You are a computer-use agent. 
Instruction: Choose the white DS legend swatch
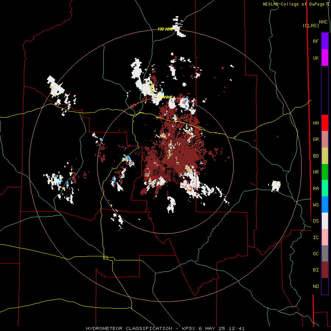(x=325, y=221)
